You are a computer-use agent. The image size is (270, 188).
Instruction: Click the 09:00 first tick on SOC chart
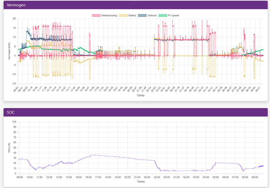[x=20, y=177]
